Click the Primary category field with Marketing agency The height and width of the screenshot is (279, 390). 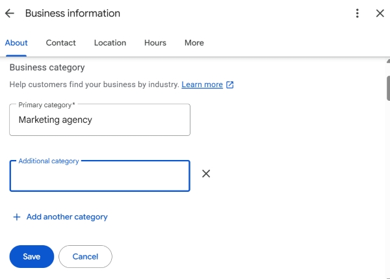[99, 120]
